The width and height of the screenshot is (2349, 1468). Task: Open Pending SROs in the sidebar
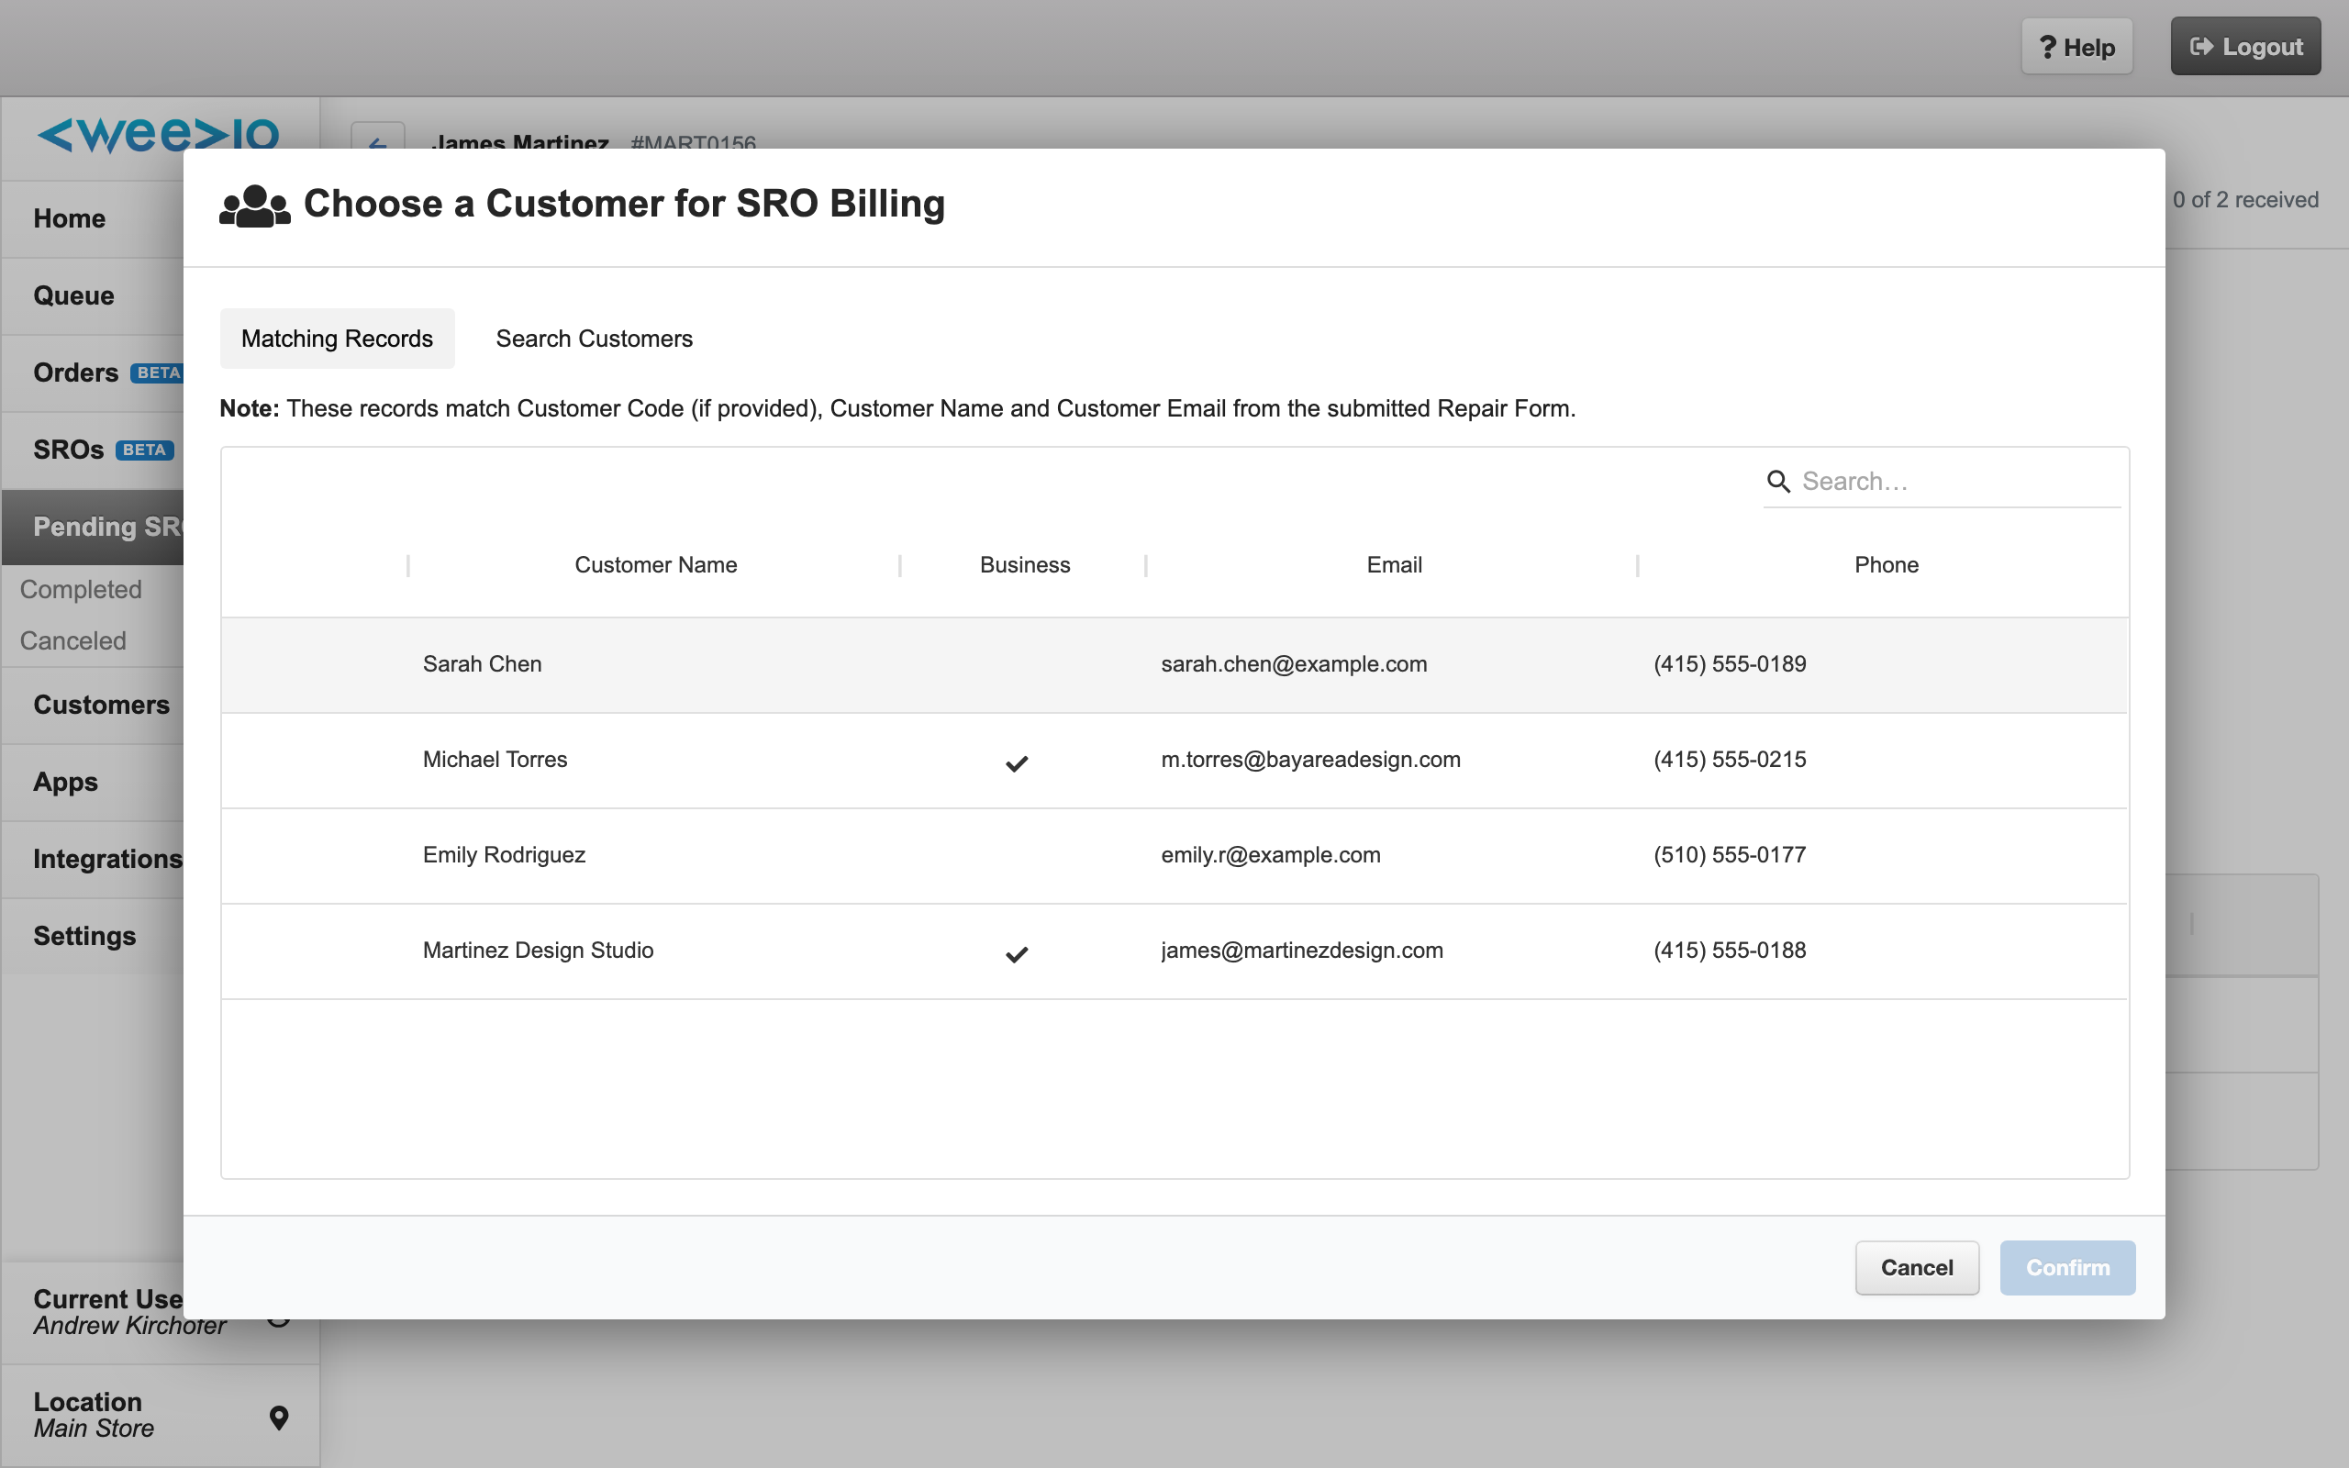[x=92, y=527]
